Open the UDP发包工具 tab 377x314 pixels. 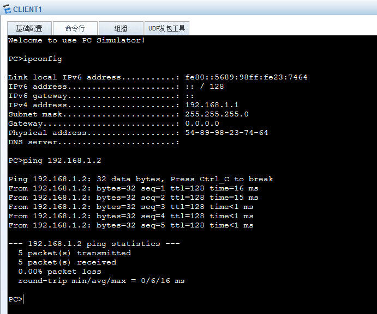pyautogui.click(x=166, y=28)
